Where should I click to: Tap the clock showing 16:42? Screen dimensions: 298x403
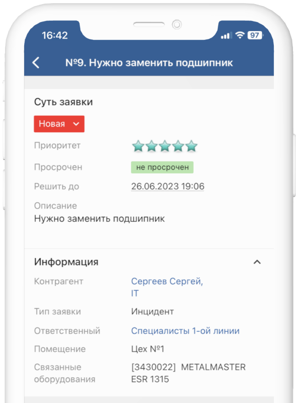click(55, 36)
